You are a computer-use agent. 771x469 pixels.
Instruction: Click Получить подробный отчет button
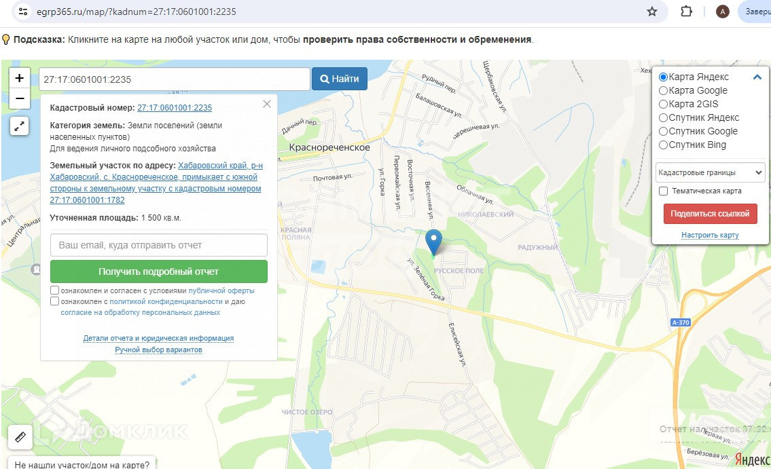159,271
